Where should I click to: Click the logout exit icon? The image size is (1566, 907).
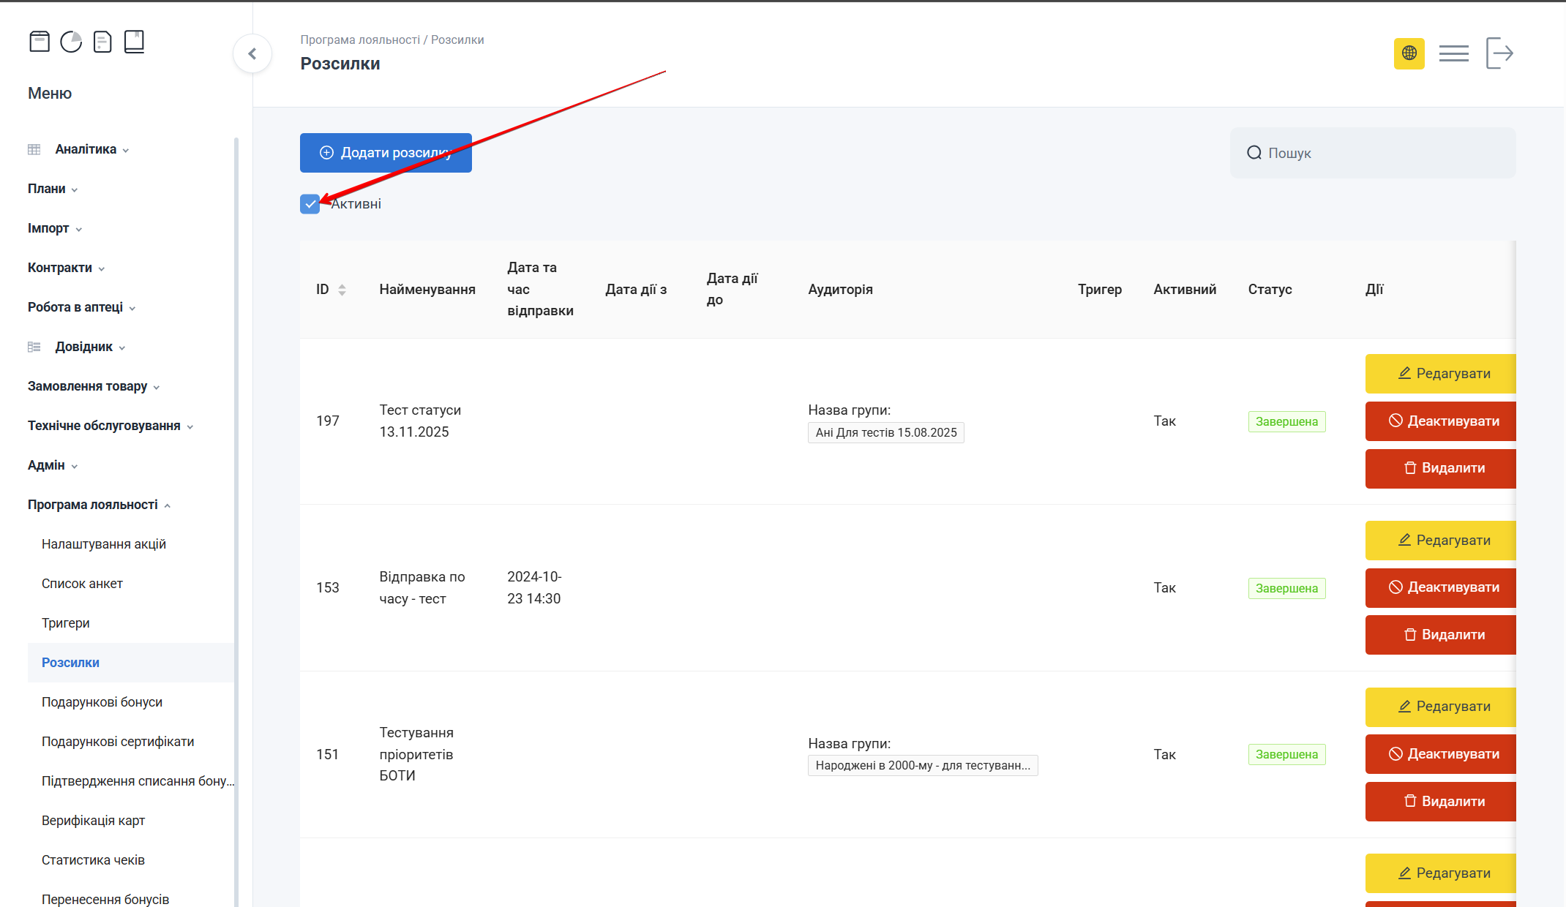point(1499,53)
